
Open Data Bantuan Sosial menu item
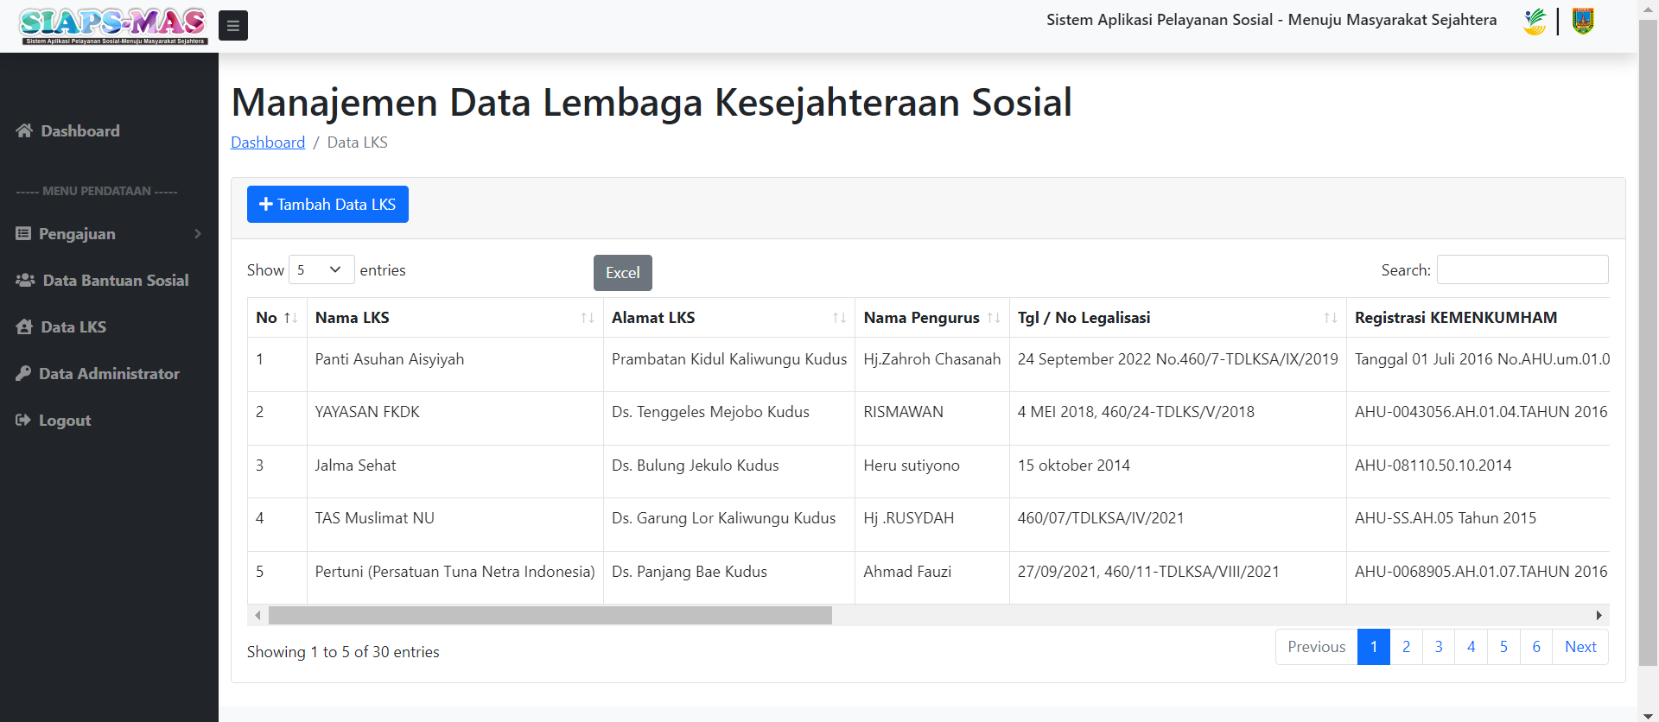pyautogui.click(x=115, y=281)
